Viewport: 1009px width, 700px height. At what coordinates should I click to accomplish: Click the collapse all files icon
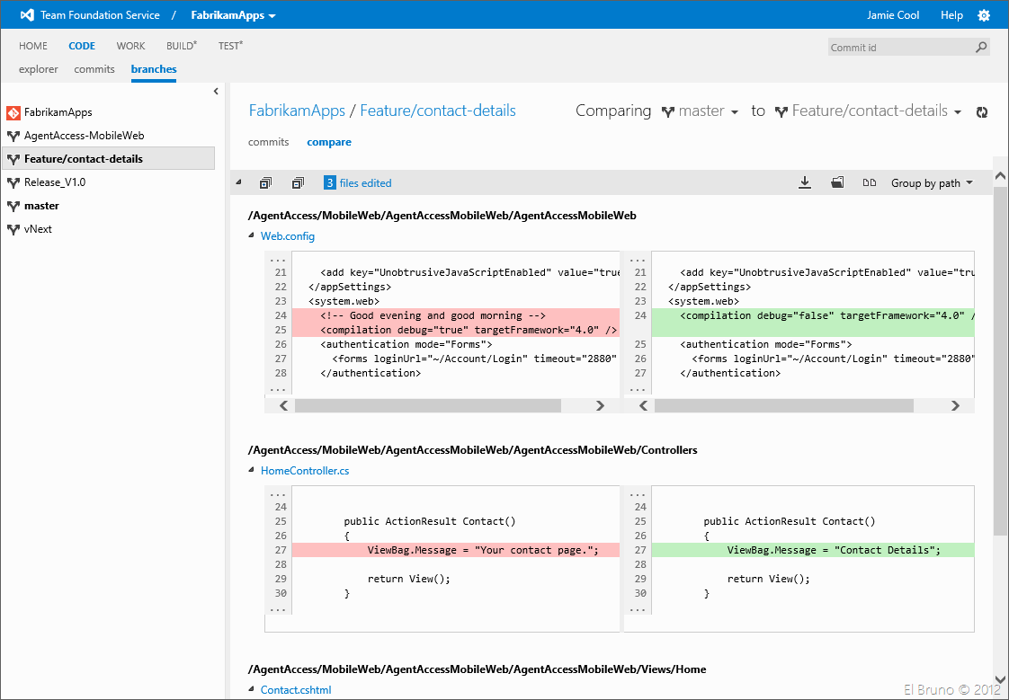click(x=298, y=183)
